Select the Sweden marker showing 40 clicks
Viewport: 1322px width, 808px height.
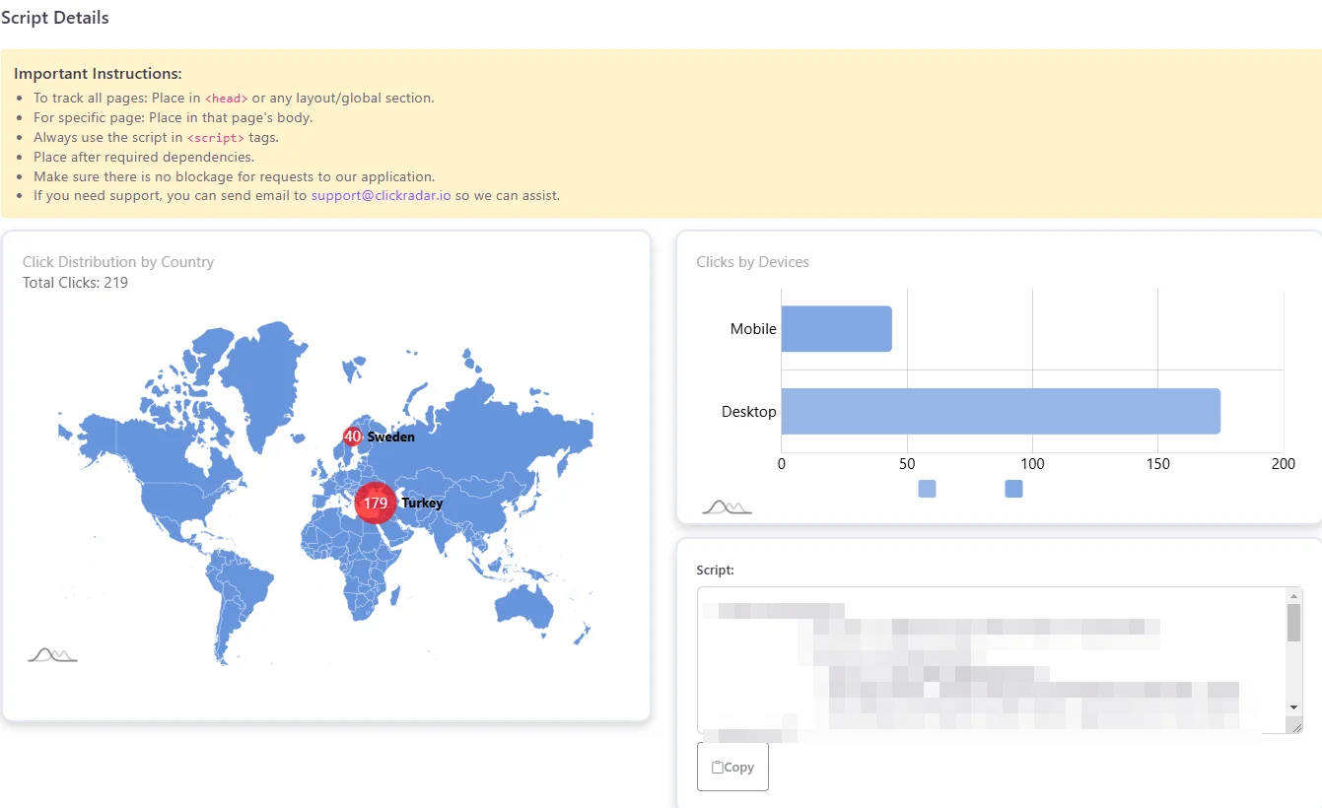point(354,436)
